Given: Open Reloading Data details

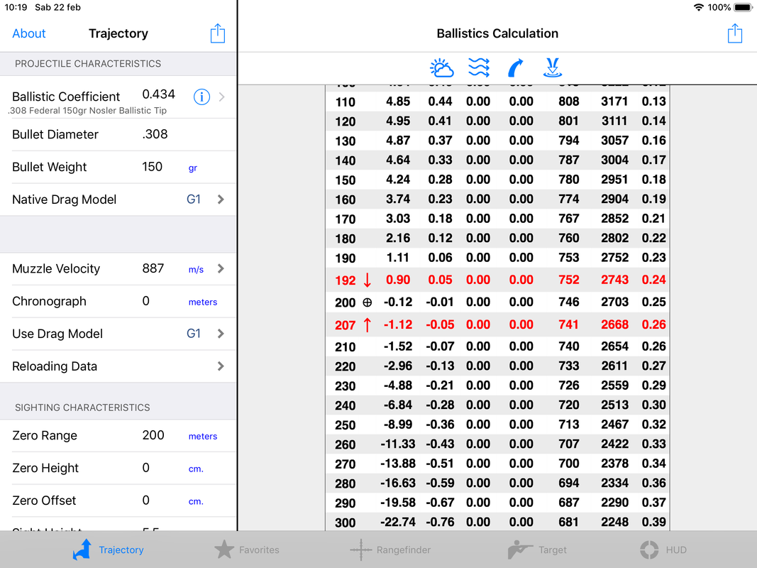Looking at the screenshot, I should tap(118, 366).
